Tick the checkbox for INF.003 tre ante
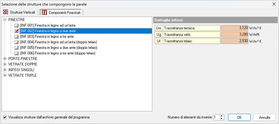Viewport: 279px width, 124px height. (16, 36)
